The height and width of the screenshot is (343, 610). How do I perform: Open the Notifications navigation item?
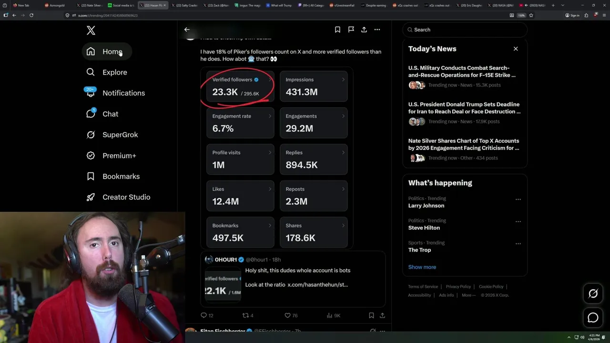(x=116, y=93)
